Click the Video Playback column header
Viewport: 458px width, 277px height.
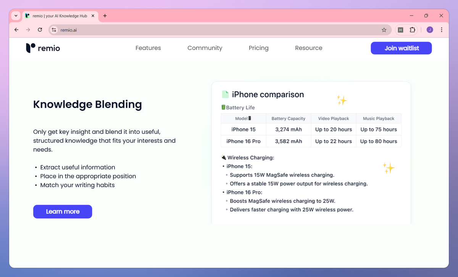[x=334, y=118]
